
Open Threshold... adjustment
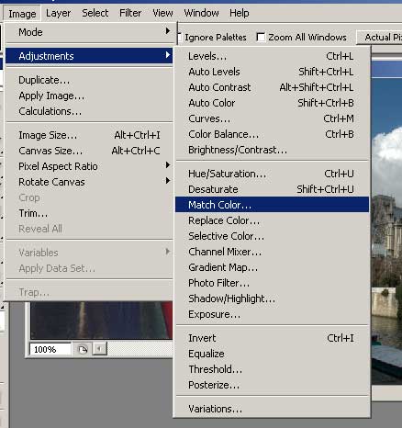[x=272, y=369]
